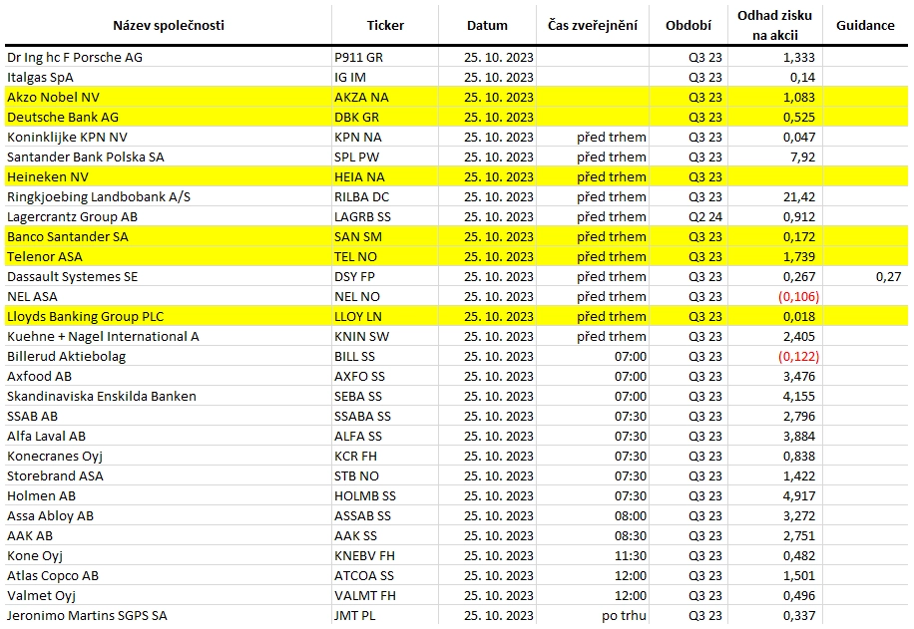The width and height of the screenshot is (914, 629).
Task: Select the 'Billerud Aktiebolag' cell
Action: [169, 357]
